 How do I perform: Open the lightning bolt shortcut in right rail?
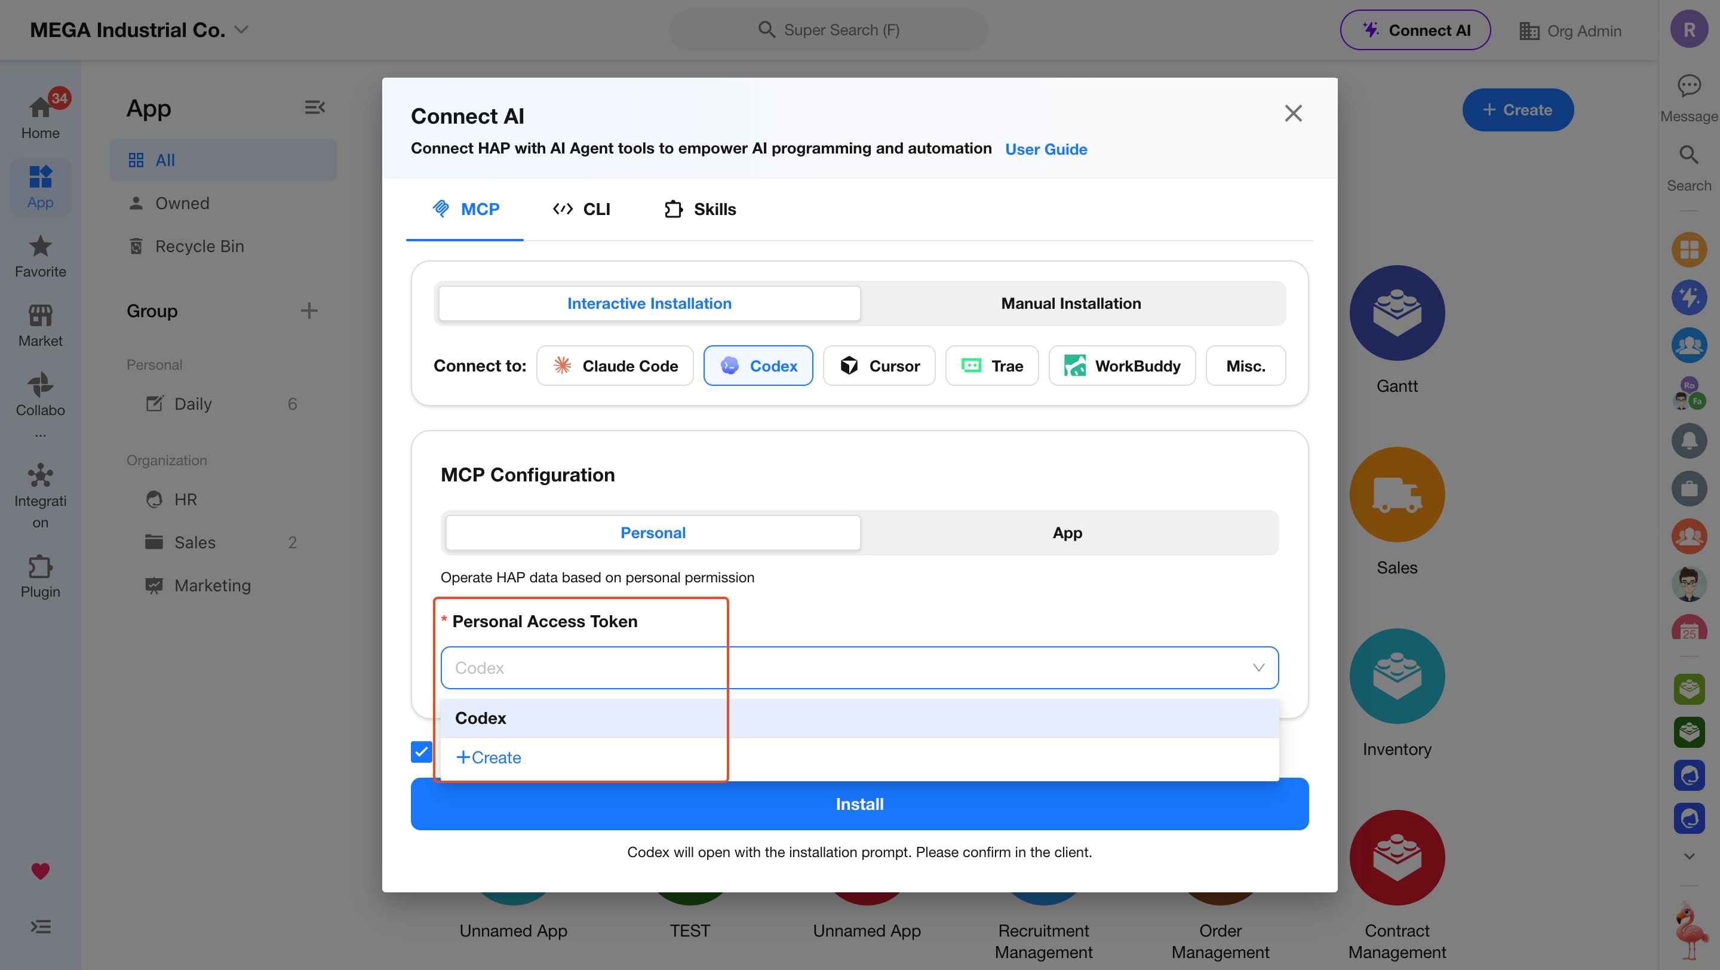pos(1688,297)
